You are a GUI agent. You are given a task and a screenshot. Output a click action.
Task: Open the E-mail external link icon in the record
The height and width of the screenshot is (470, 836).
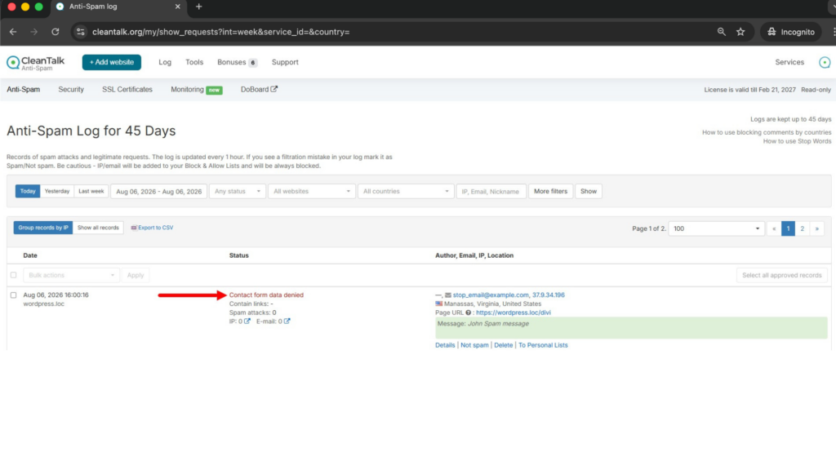[x=287, y=321]
